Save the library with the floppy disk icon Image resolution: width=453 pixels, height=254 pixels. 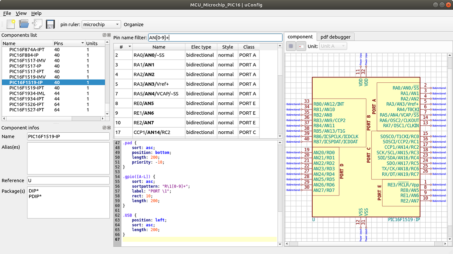(50, 24)
